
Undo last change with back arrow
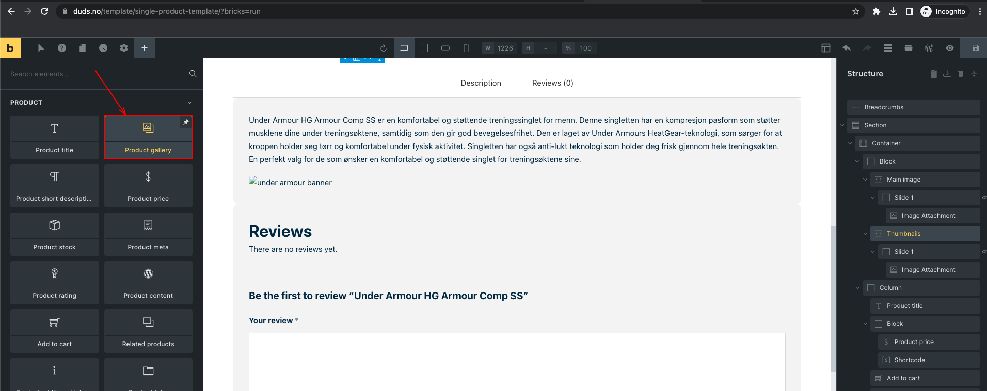pyautogui.click(x=847, y=48)
